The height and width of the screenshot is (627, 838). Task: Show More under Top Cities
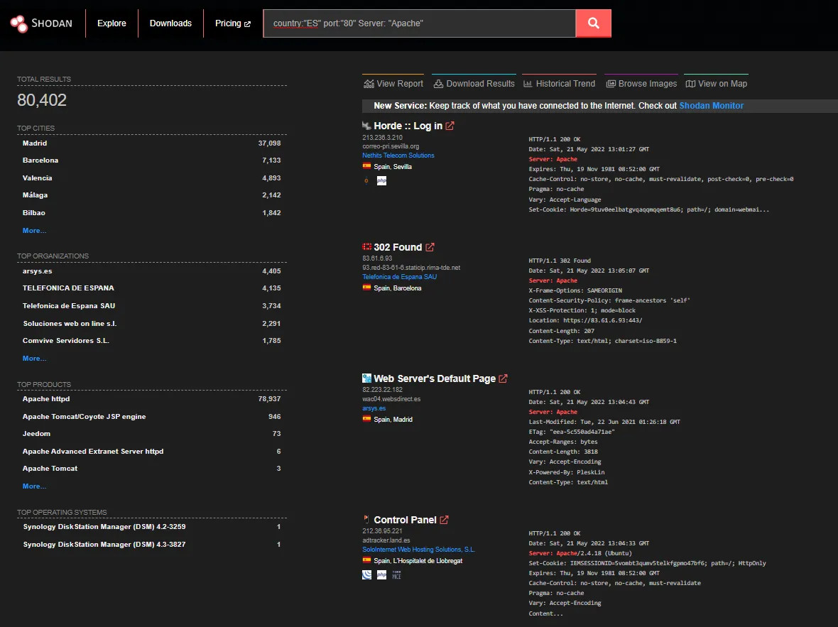pos(34,230)
